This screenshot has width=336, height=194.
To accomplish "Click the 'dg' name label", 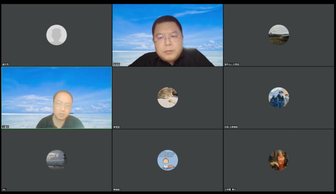I will pyautogui.click(x=4, y=190).
